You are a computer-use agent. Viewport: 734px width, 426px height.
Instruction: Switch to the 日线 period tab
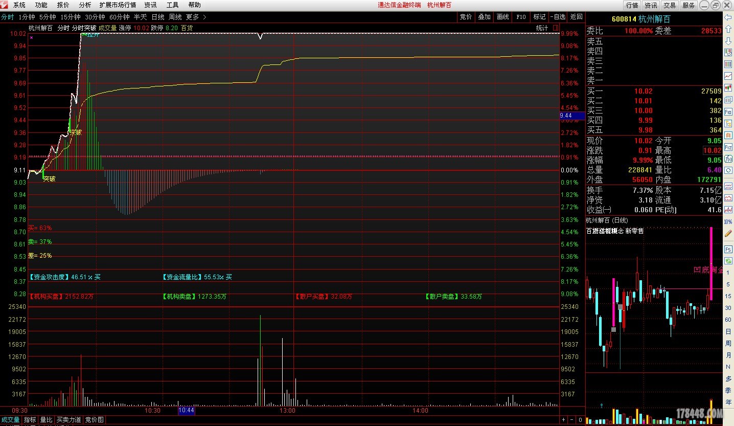tap(158, 17)
